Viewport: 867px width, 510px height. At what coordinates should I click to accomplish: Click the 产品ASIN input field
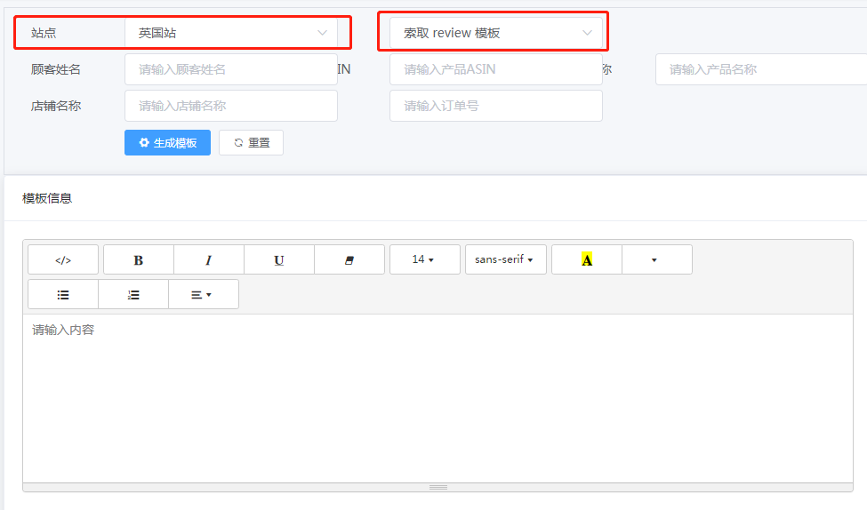tap(496, 69)
